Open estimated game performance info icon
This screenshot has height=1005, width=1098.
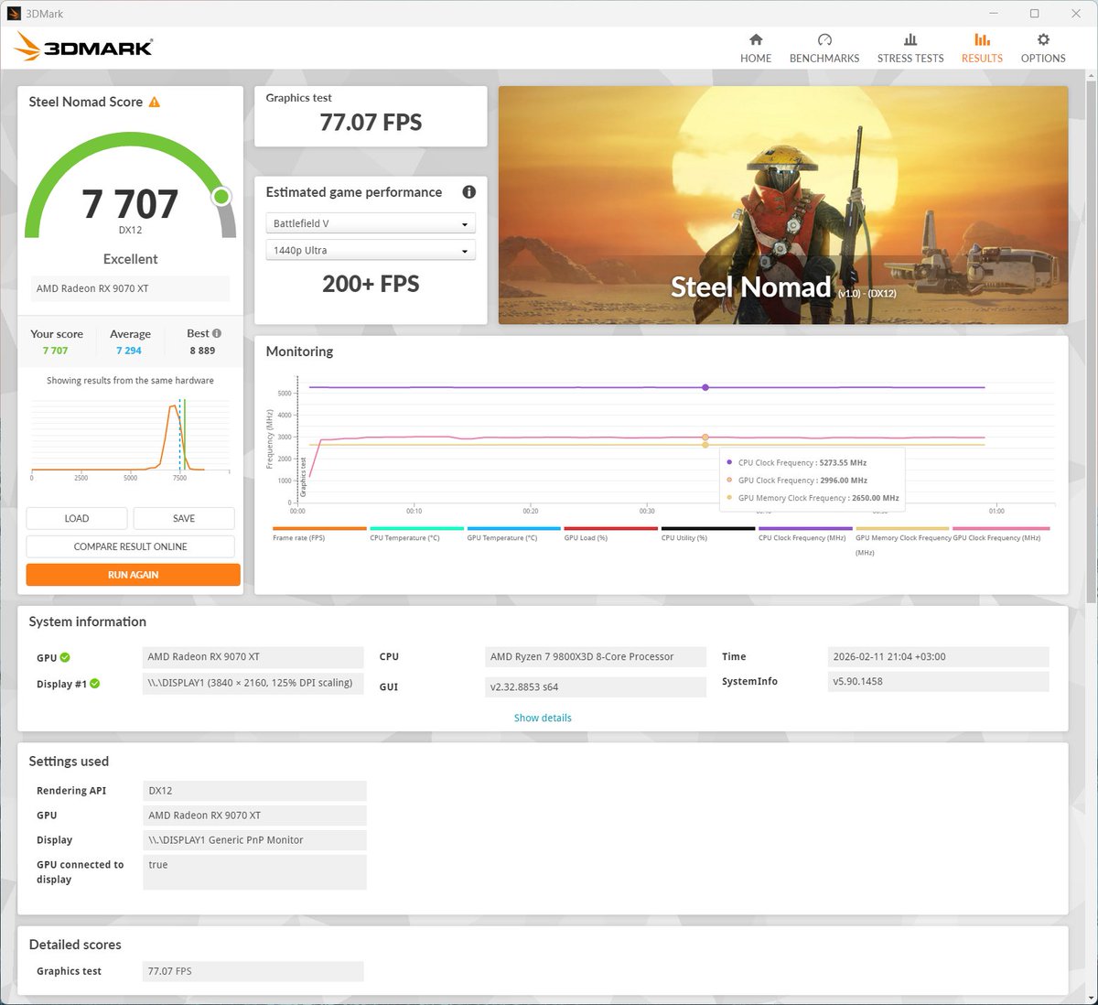point(468,192)
